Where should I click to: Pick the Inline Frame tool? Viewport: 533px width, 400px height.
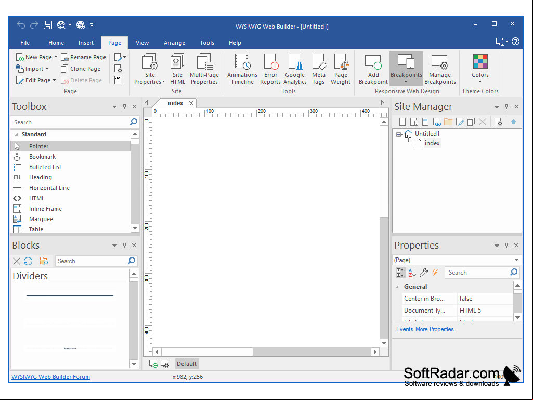(70, 209)
